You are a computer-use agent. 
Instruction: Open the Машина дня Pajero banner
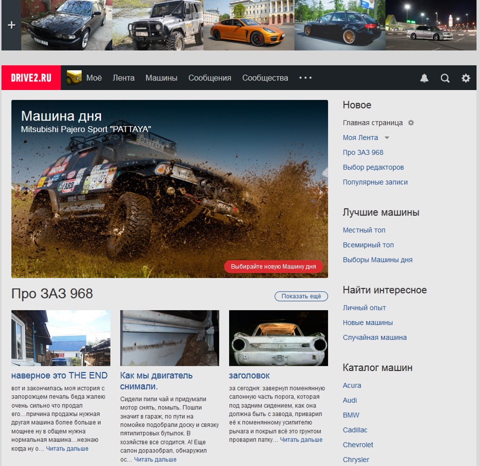pyautogui.click(x=169, y=189)
